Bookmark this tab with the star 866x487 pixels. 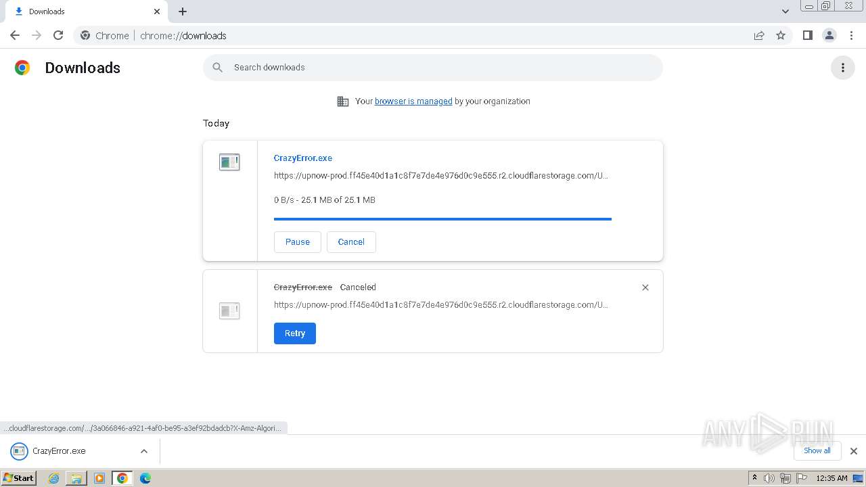pyautogui.click(x=781, y=35)
